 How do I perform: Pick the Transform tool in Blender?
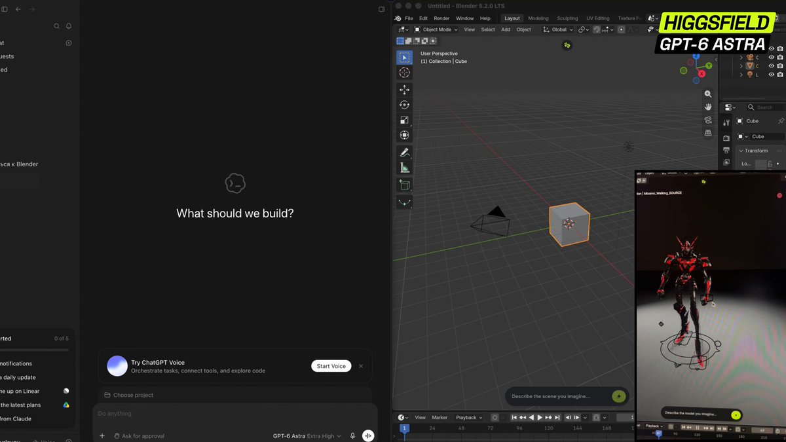[x=405, y=135]
